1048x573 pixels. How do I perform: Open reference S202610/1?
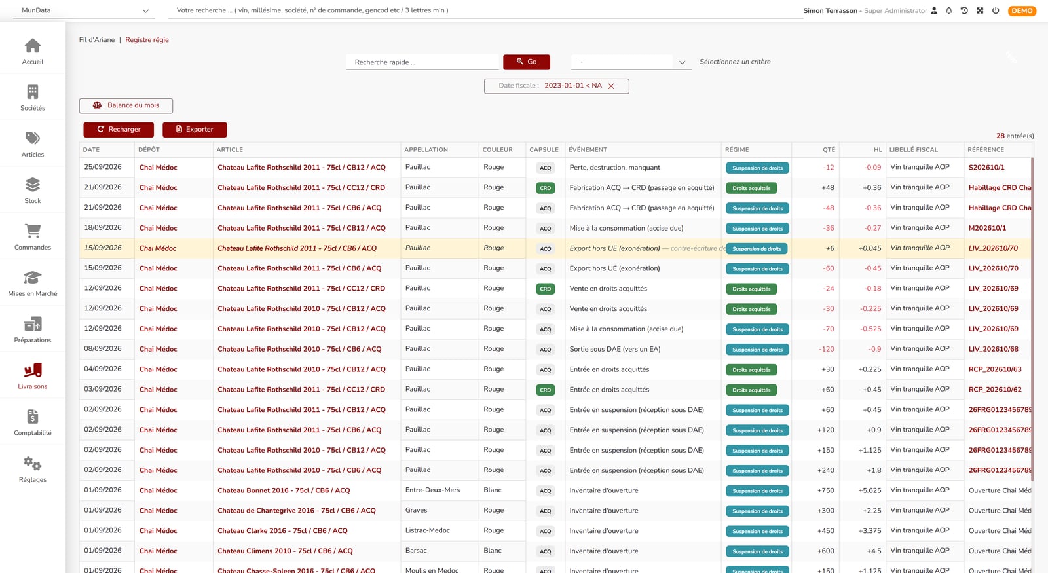click(986, 168)
